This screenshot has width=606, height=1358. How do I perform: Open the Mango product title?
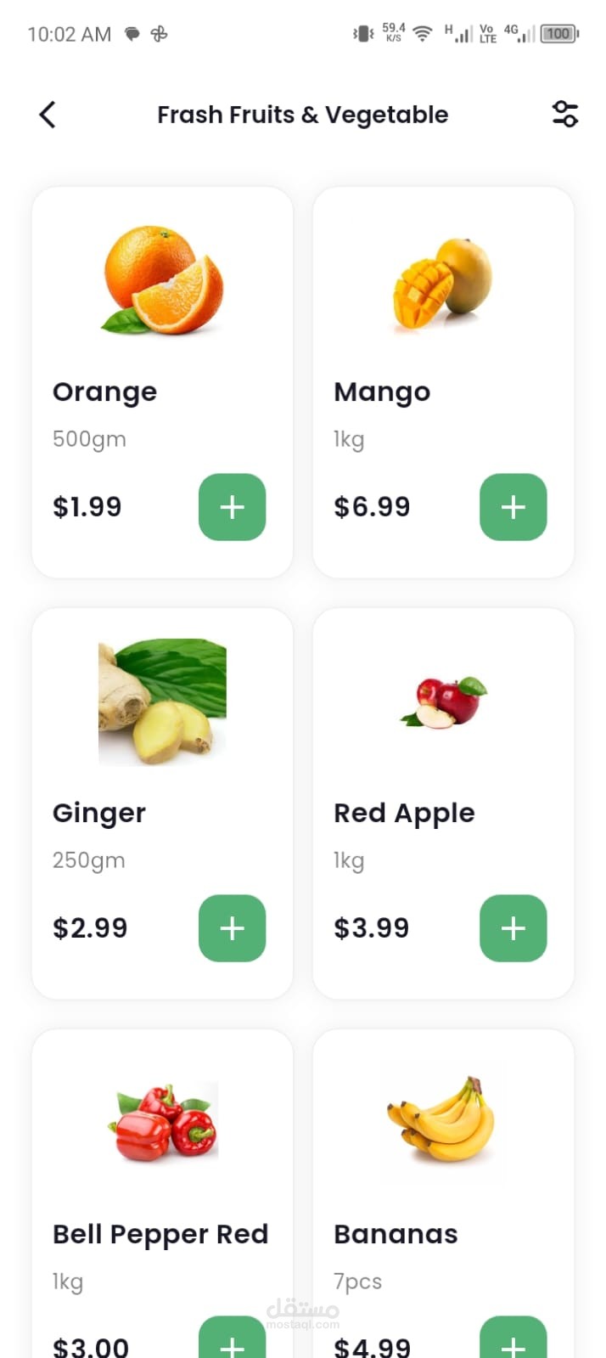pyautogui.click(x=382, y=392)
